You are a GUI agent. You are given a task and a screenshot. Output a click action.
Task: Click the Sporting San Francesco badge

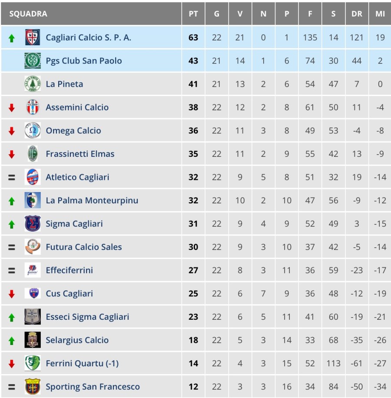pos(33,387)
